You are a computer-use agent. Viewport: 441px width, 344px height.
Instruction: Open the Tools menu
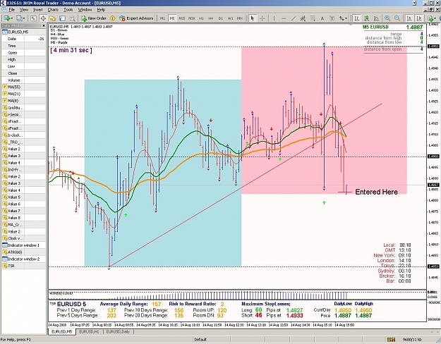68,10
